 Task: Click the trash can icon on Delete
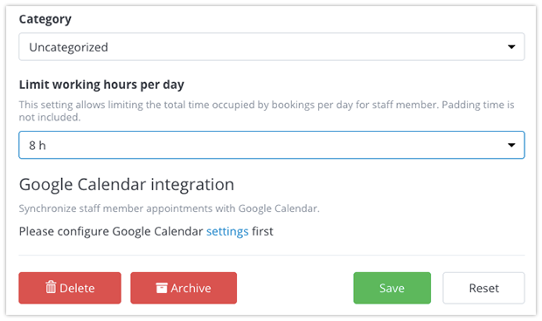pos(51,287)
